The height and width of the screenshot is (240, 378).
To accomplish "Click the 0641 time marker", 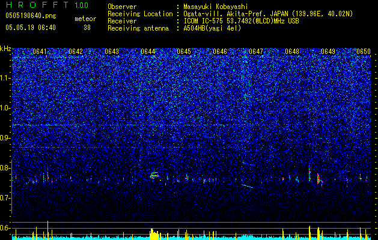I will 40,52.
